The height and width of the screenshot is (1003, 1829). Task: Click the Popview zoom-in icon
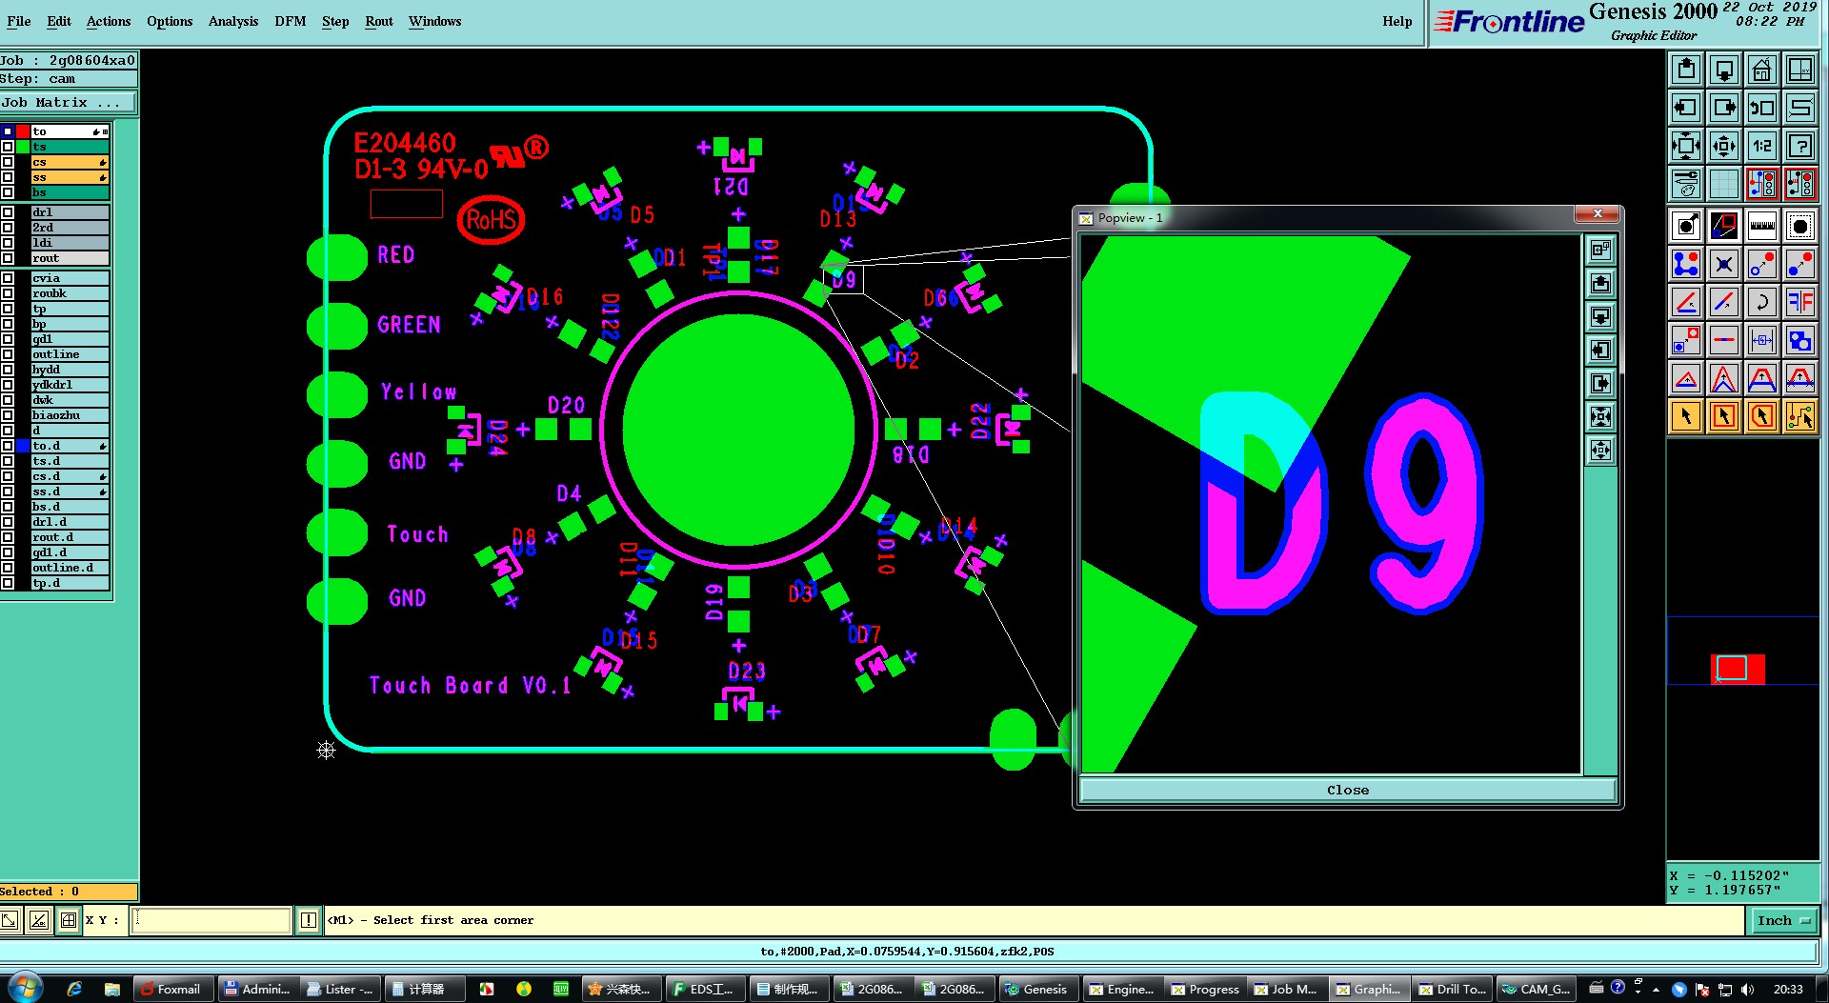point(1600,416)
